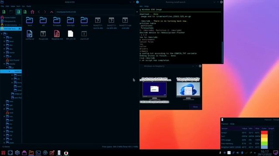
Task: Select the bcm2711-rpi-cm4.dtb file icon
Action: pyautogui.click(x=125, y=20)
